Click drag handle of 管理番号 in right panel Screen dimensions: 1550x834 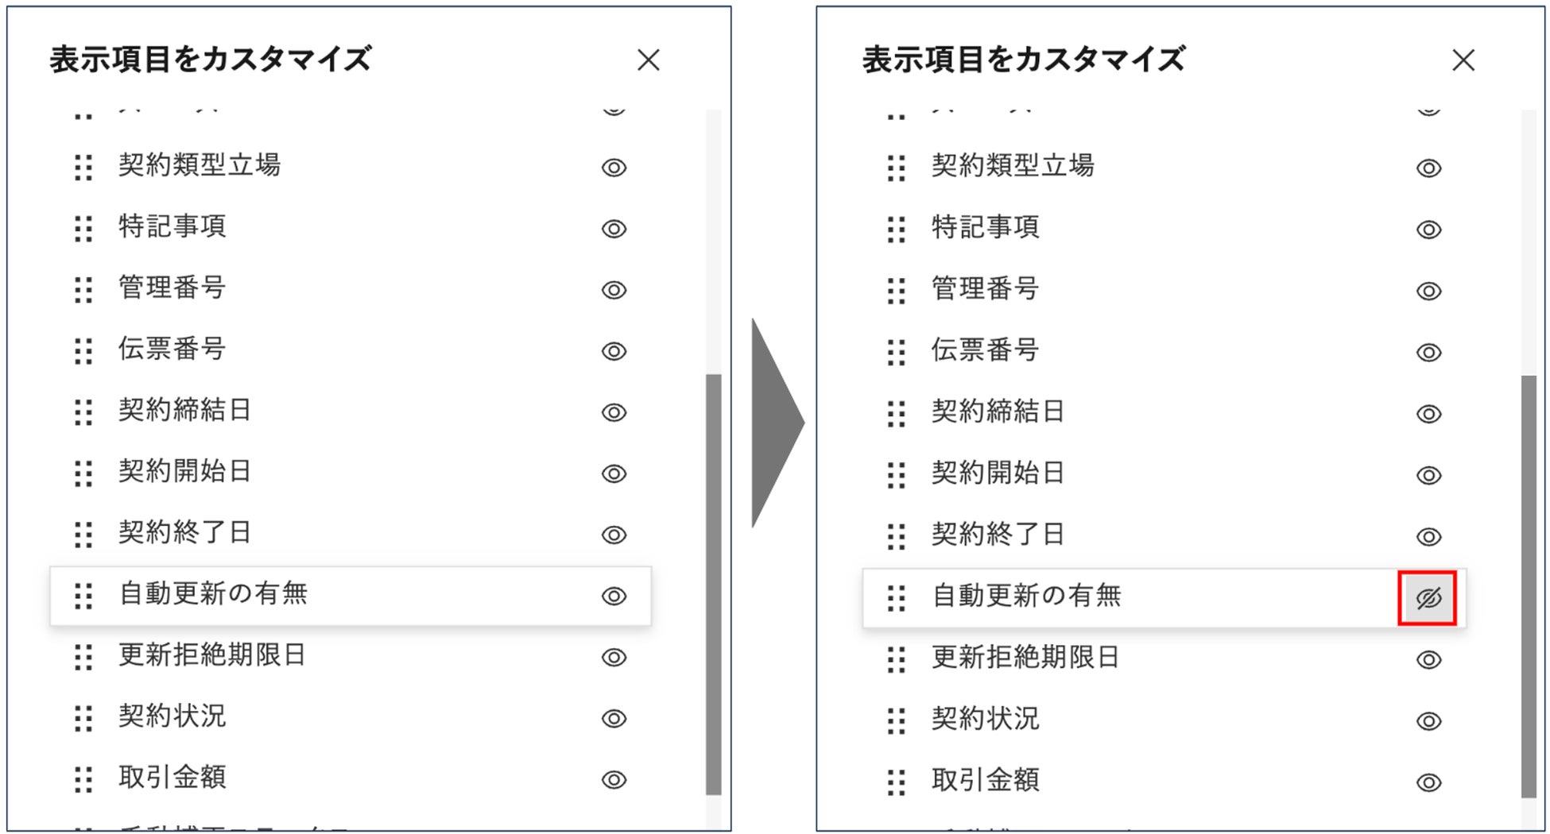tap(896, 291)
